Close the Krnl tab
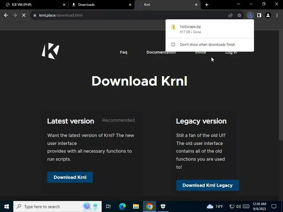 196,5
